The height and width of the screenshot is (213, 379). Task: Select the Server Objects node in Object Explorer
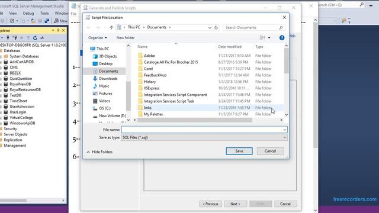pyautogui.click(x=15, y=134)
